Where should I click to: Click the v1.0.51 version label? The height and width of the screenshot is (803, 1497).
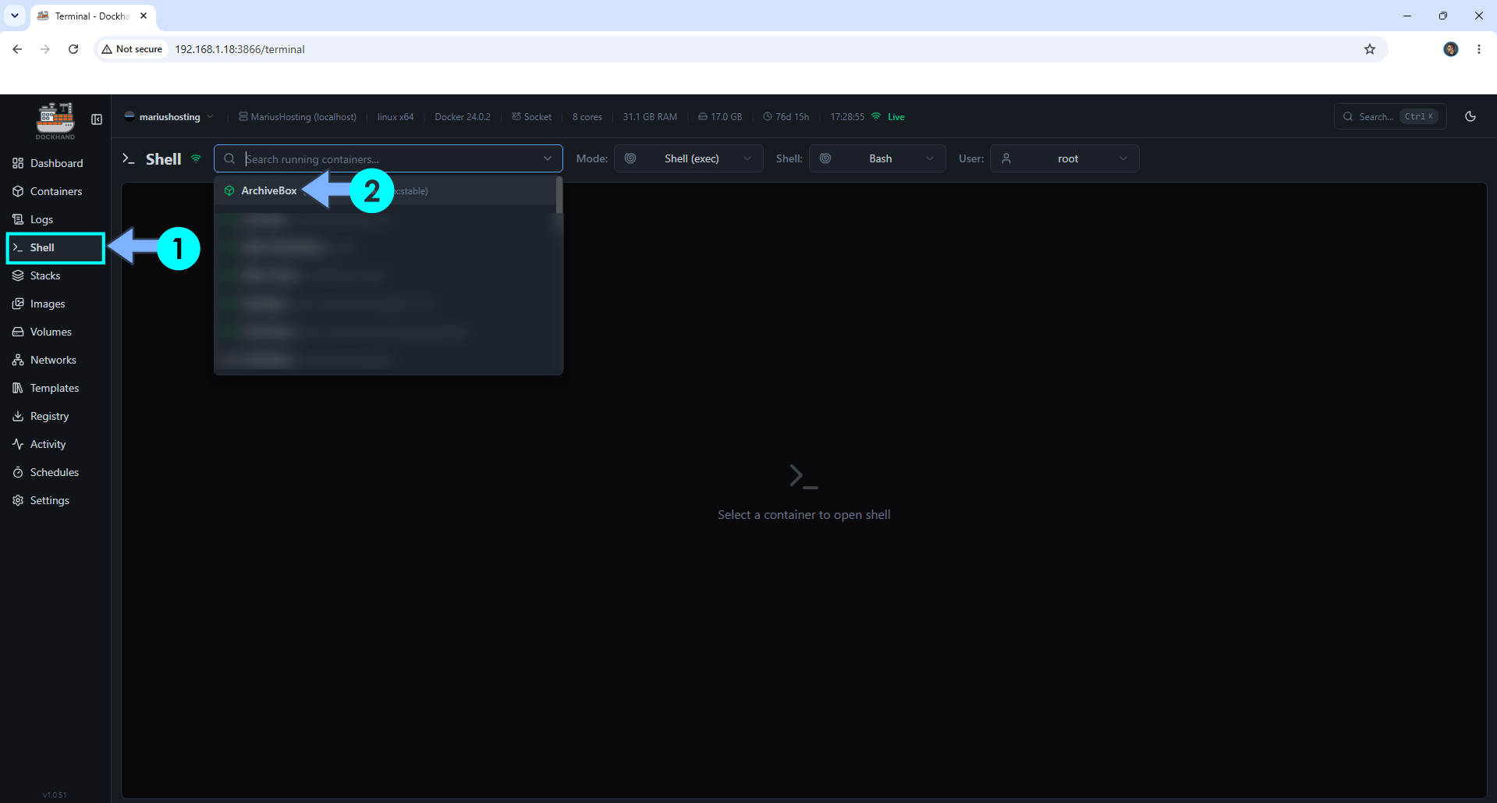coord(55,794)
